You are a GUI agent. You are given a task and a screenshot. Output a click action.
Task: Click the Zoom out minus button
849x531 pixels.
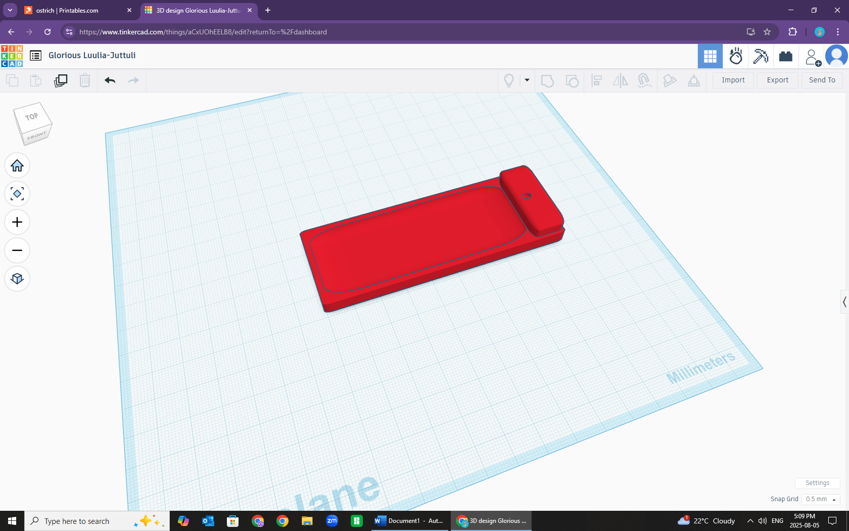17,251
